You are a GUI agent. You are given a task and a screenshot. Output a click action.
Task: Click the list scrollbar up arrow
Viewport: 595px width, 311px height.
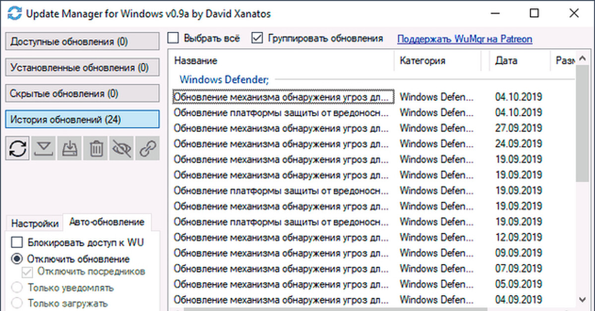[582, 57]
